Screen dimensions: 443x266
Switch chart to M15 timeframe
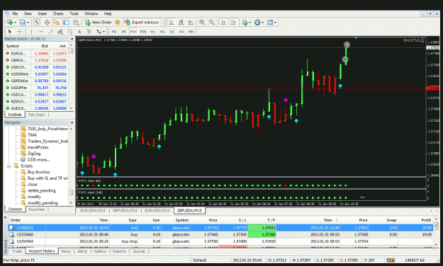pos(133,32)
